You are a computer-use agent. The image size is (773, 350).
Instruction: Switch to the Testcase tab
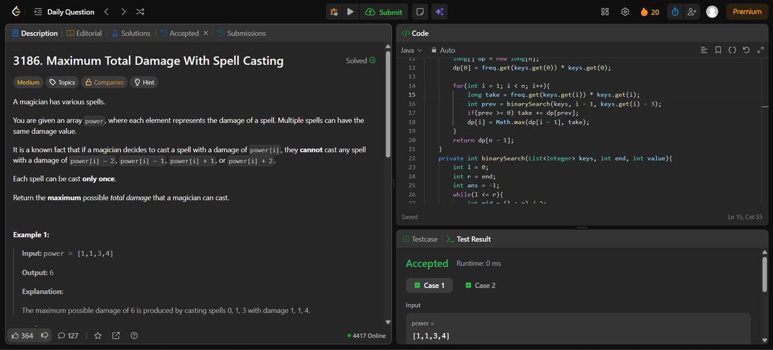point(420,239)
